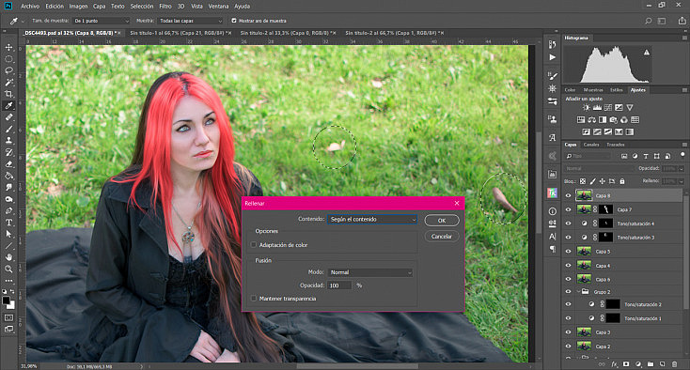Click the share icon at top right

[682, 21]
